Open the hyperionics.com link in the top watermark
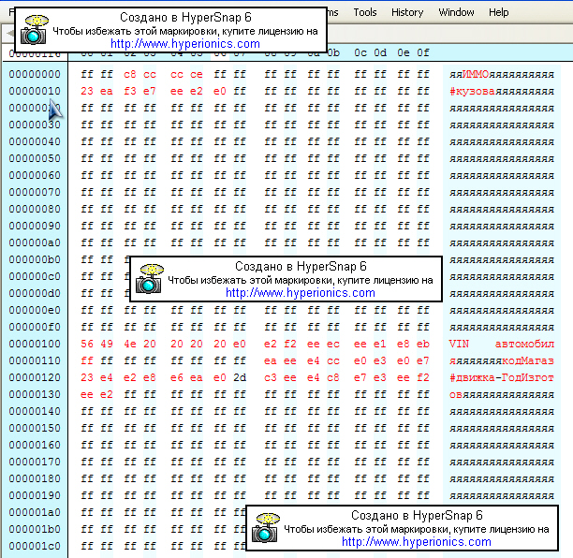 (x=184, y=43)
